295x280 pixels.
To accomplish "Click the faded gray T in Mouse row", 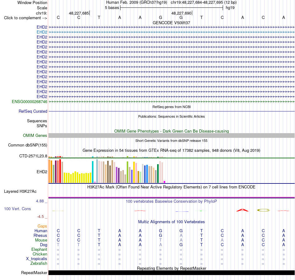I will coord(161,240).
